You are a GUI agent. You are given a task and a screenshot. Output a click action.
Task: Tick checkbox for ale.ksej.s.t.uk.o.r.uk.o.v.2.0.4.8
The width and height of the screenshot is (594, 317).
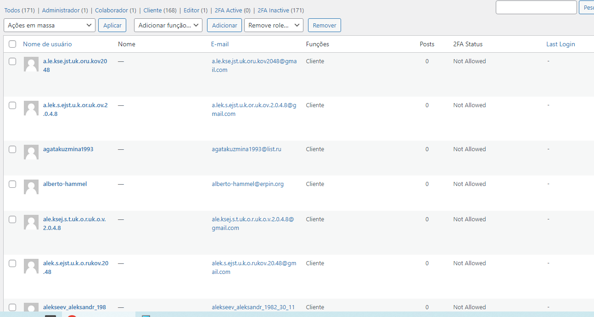[x=12, y=219]
